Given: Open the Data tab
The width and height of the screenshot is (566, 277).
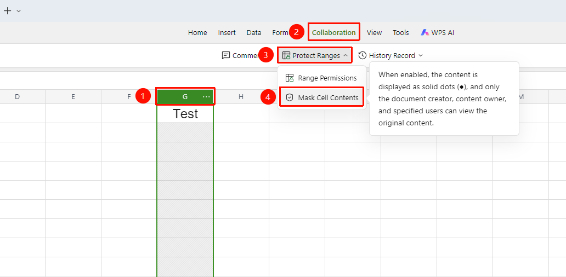Looking at the screenshot, I should [254, 32].
